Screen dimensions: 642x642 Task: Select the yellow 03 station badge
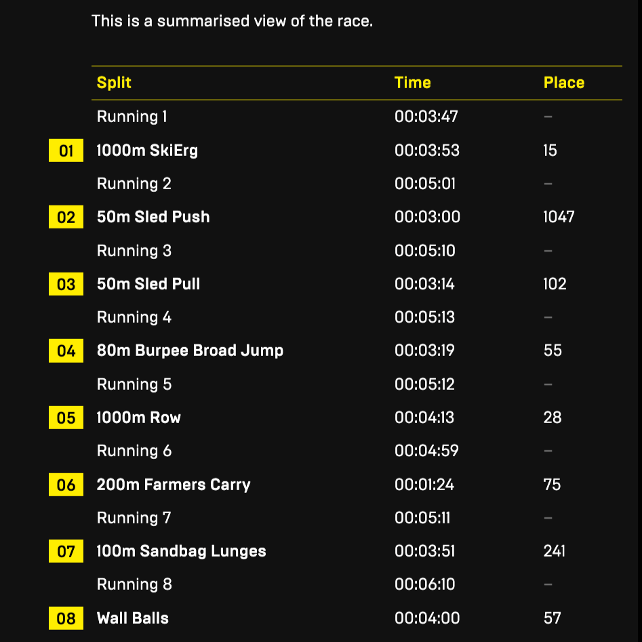point(66,284)
